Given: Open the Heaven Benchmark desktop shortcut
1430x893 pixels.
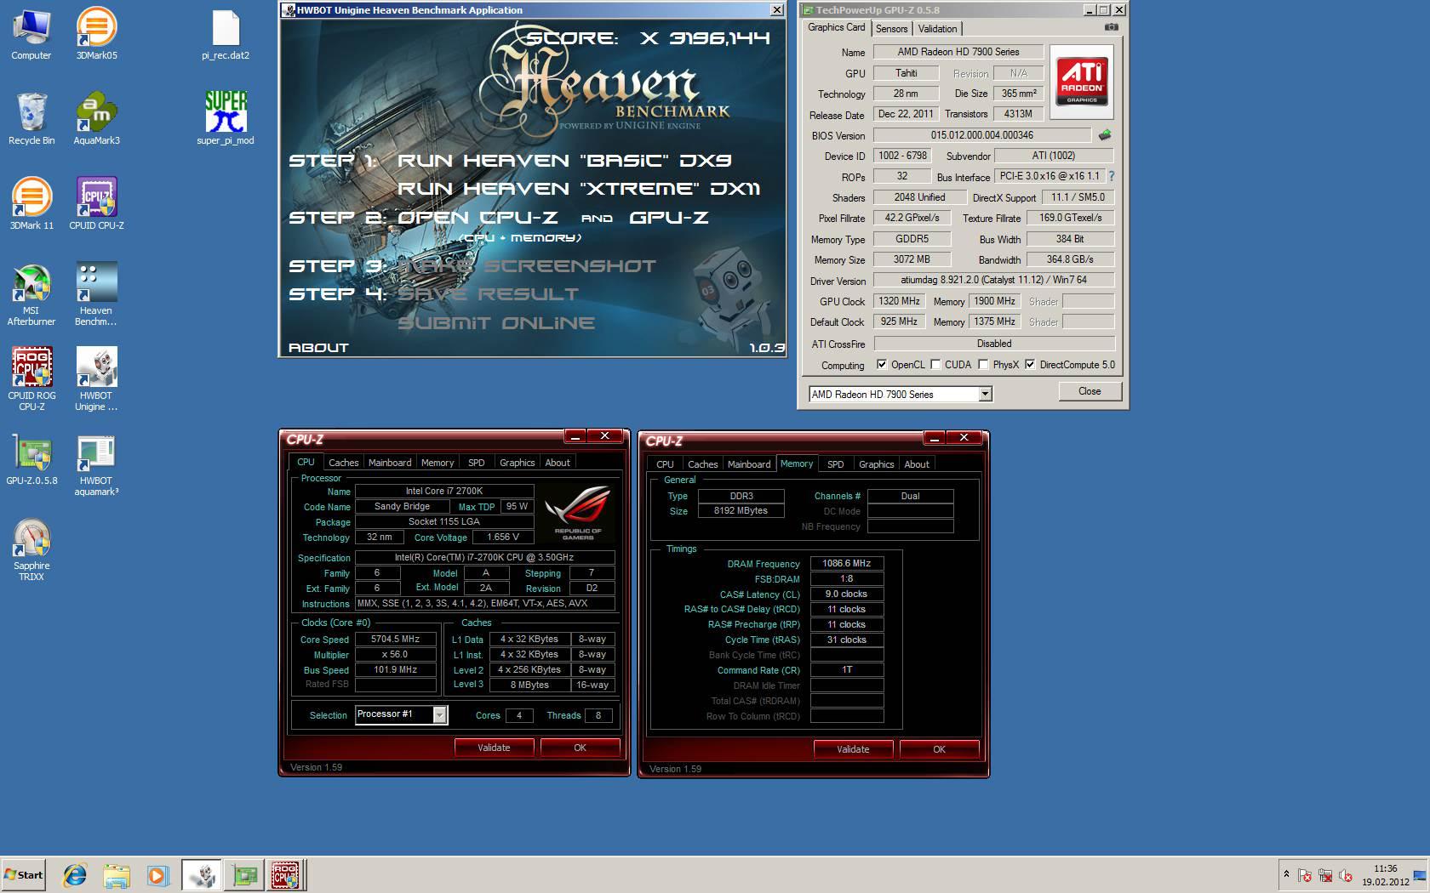Looking at the screenshot, I should point(96,294).
